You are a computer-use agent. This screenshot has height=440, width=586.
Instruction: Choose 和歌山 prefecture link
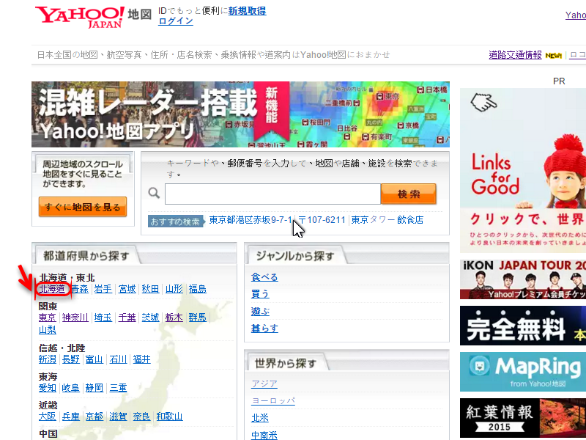(170, 417)
